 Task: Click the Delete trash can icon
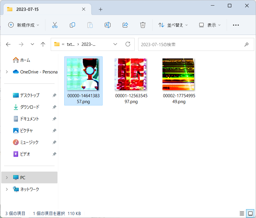pyautogui.click(x=143, y=25)
